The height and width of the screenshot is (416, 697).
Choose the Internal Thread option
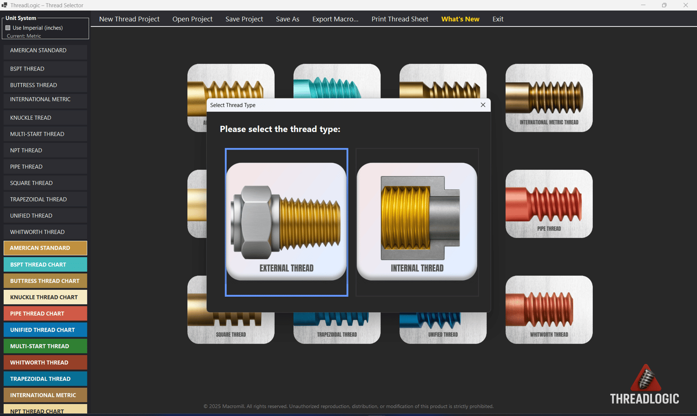point(417,222)
